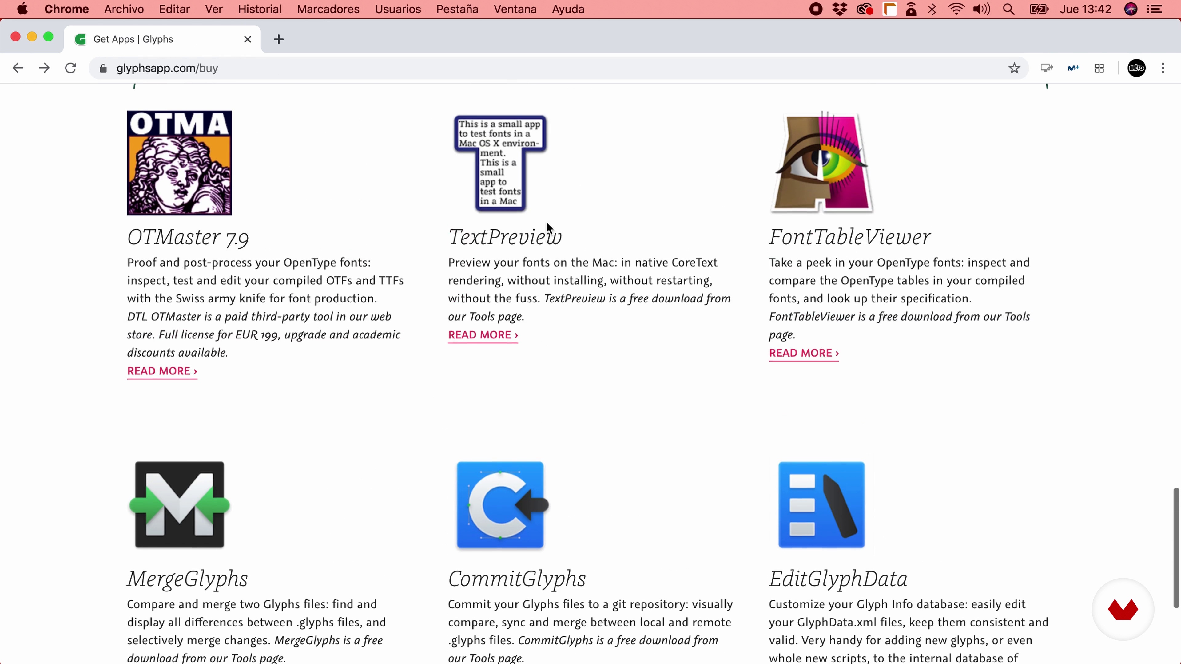Click the page vertical scrollbar thumb
The height and width of the screenshot is (664, 1181).
coord(1176,548)
